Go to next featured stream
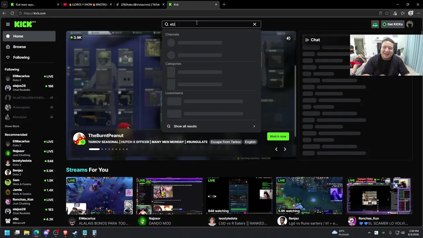 point(285,149)
